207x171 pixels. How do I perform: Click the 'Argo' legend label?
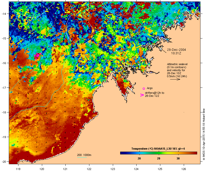tap(150, 88)
